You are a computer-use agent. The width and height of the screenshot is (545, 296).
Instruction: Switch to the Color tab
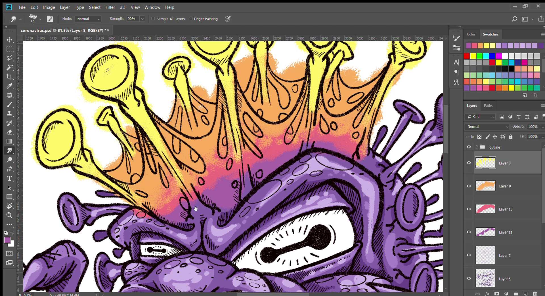pyautogui.click(x=471, y=34)
